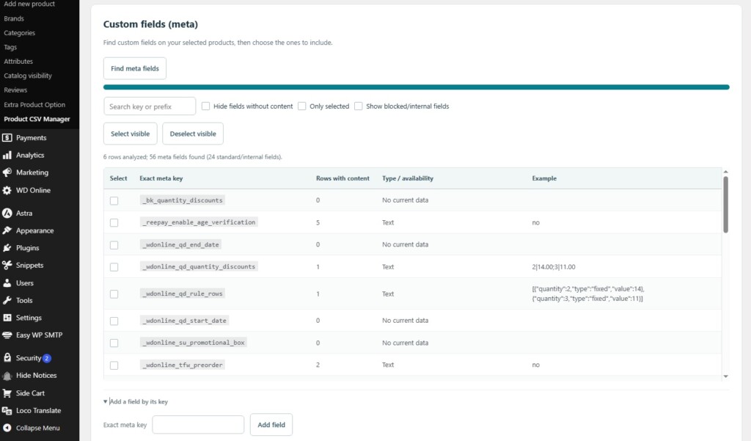Click the meta fields table scrollbar thumb
The height and width of the screenshot is (441, 751).
click(725, 205)
